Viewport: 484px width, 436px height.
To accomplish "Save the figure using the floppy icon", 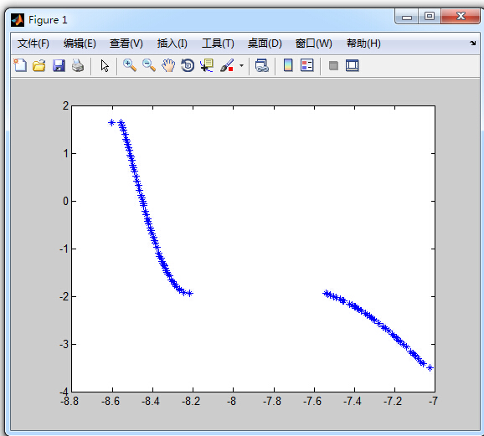I will pos(59,65).
